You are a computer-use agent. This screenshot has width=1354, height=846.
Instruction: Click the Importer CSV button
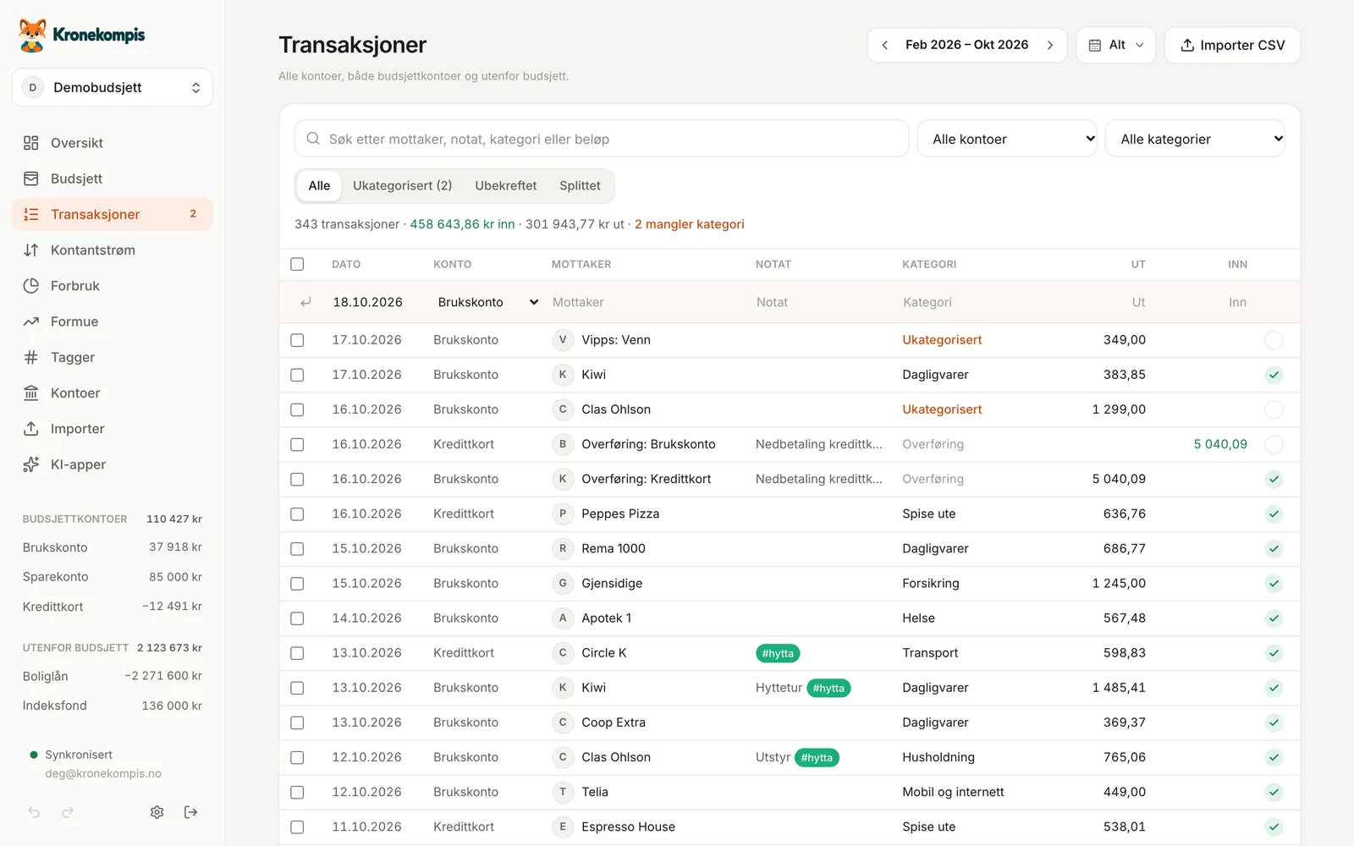pos(1232,45)
